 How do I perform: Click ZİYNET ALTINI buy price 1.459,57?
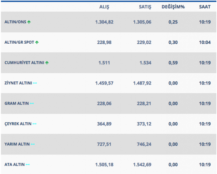pos(104,83)
